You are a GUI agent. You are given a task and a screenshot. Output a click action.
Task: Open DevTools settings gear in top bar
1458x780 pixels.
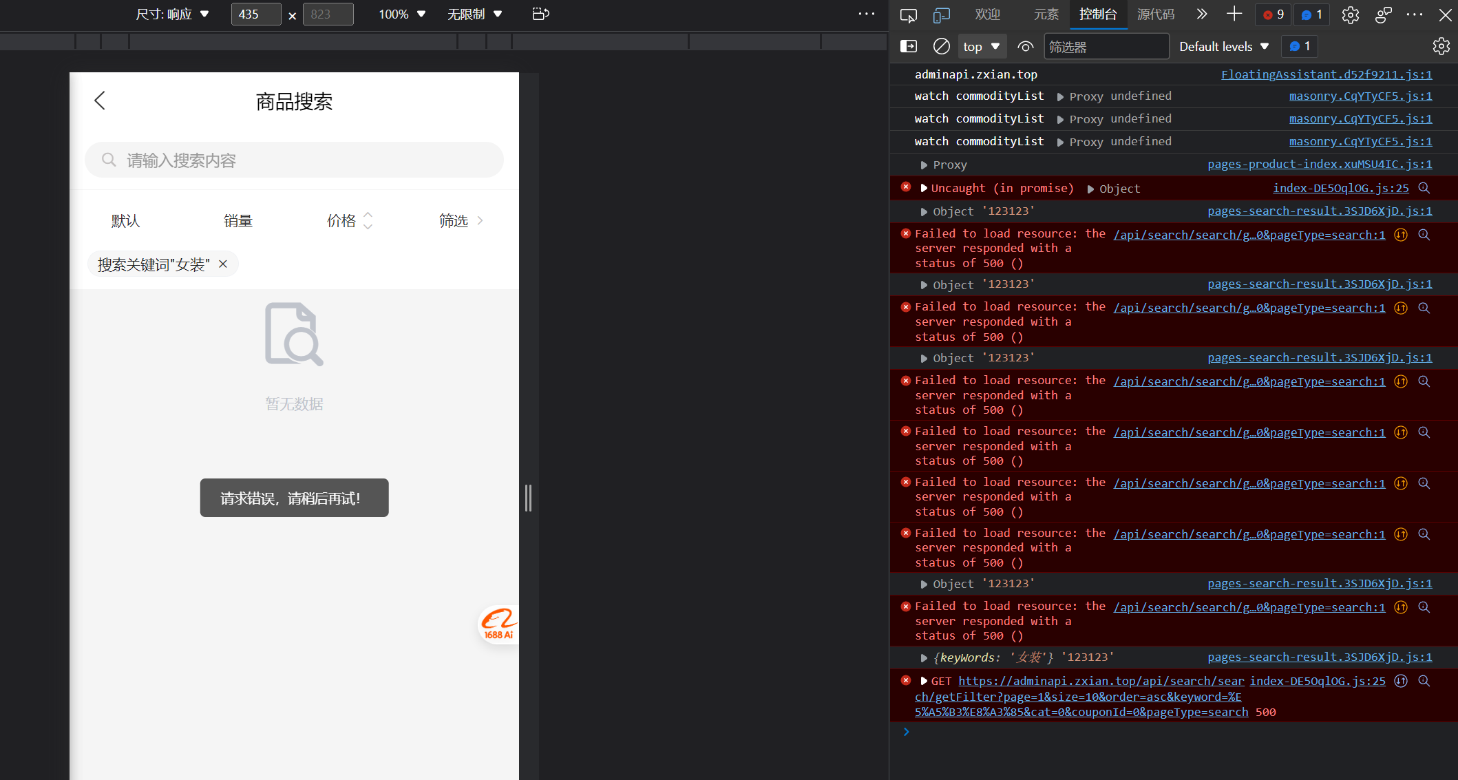tap(1350, 14)
